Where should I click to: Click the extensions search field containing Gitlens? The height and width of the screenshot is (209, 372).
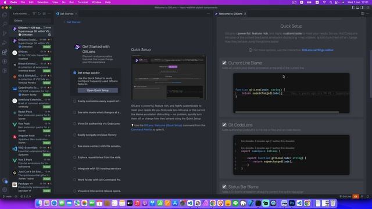coord(31,21)
